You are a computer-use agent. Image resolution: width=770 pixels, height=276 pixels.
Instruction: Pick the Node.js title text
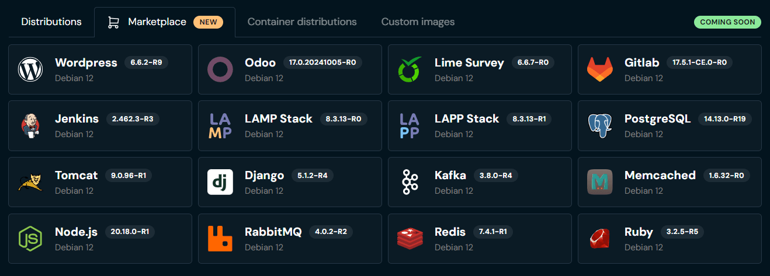[x=76, y=232]
